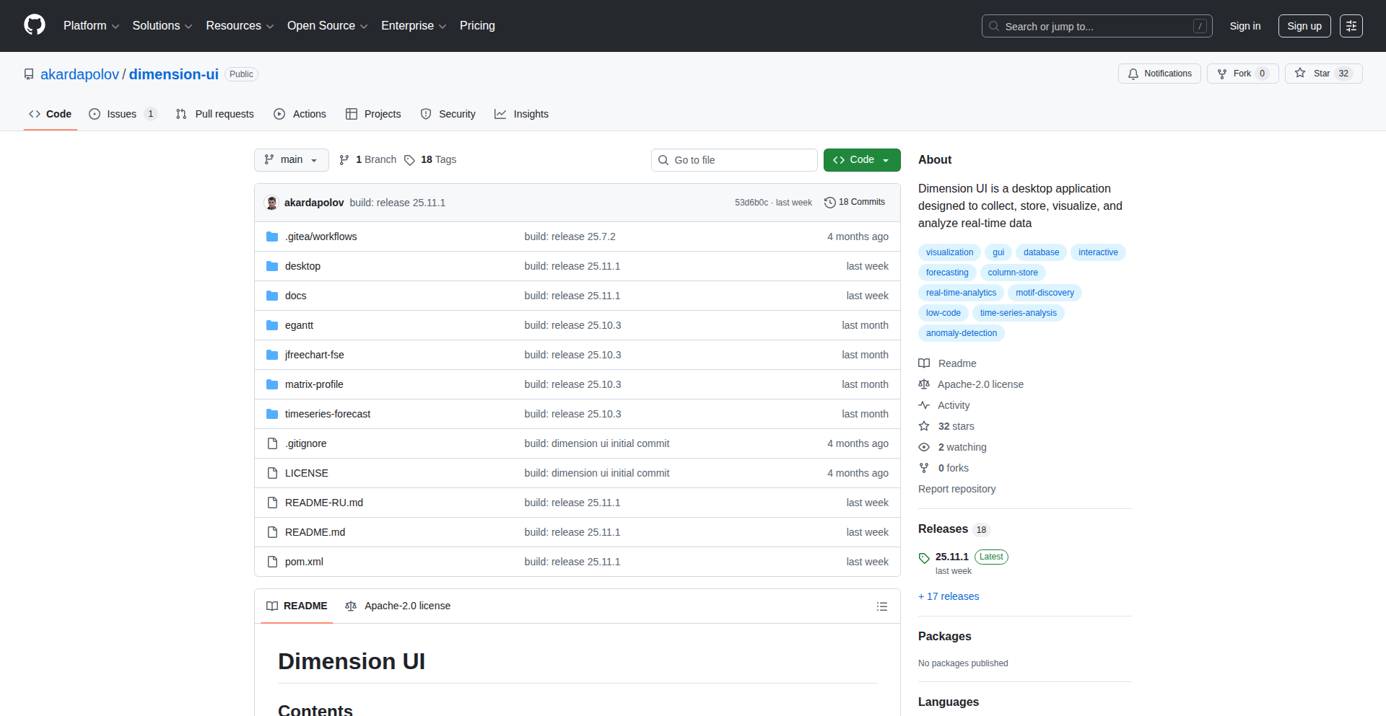This screenshot has width=1386, height=716.
Task: Click the Sign up button
Action: pos(1304,25)
